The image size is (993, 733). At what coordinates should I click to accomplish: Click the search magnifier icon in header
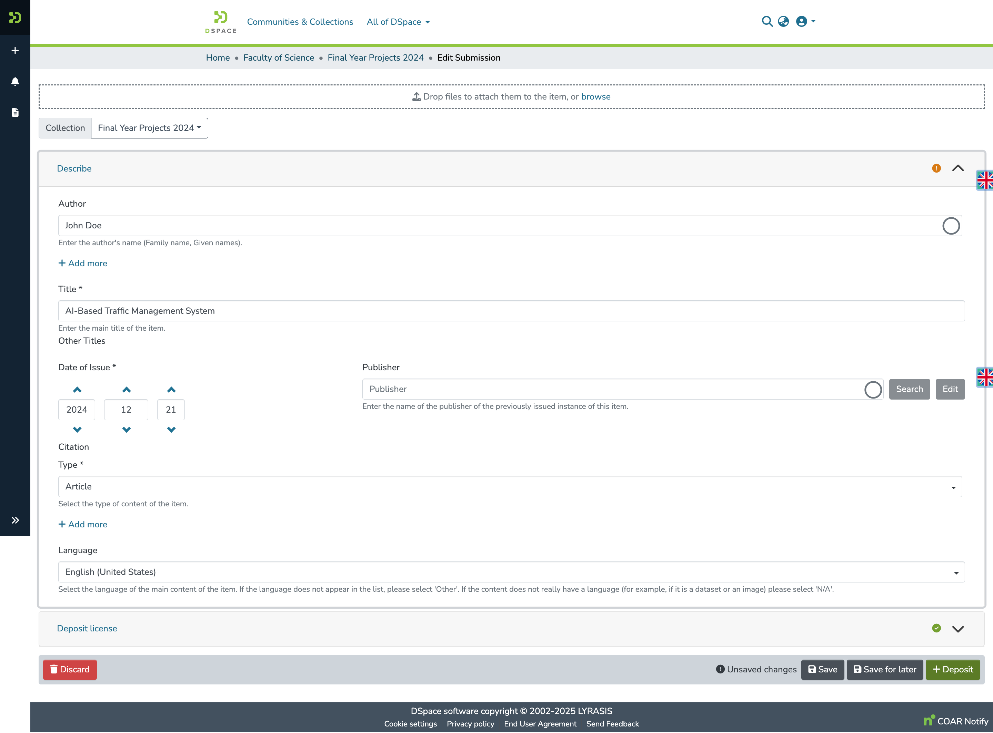[x=766, y=21]
